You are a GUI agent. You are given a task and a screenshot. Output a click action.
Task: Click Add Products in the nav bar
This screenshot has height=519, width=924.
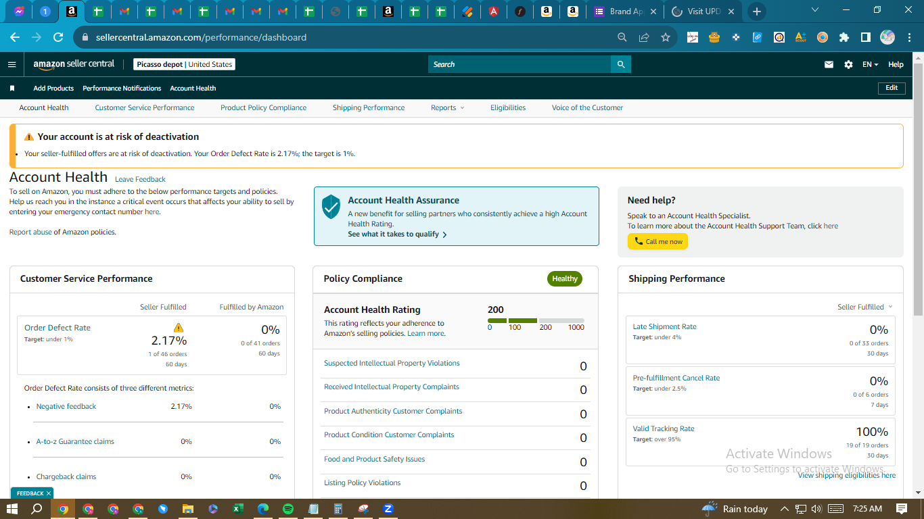tap(53, 88)
